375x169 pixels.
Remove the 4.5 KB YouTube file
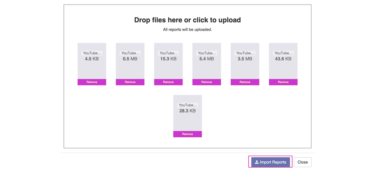pyautogui.click(x=92, y=82)
